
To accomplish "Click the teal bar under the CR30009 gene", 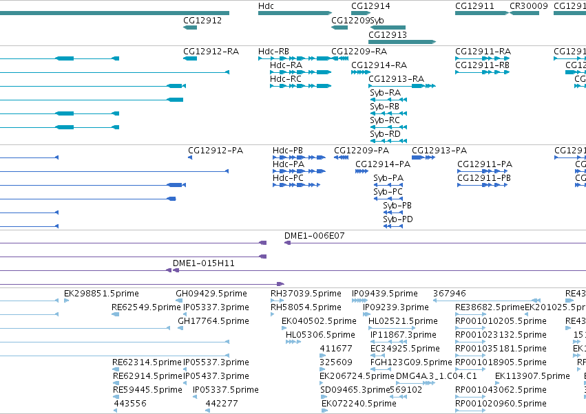I will [x=524, y=14].
